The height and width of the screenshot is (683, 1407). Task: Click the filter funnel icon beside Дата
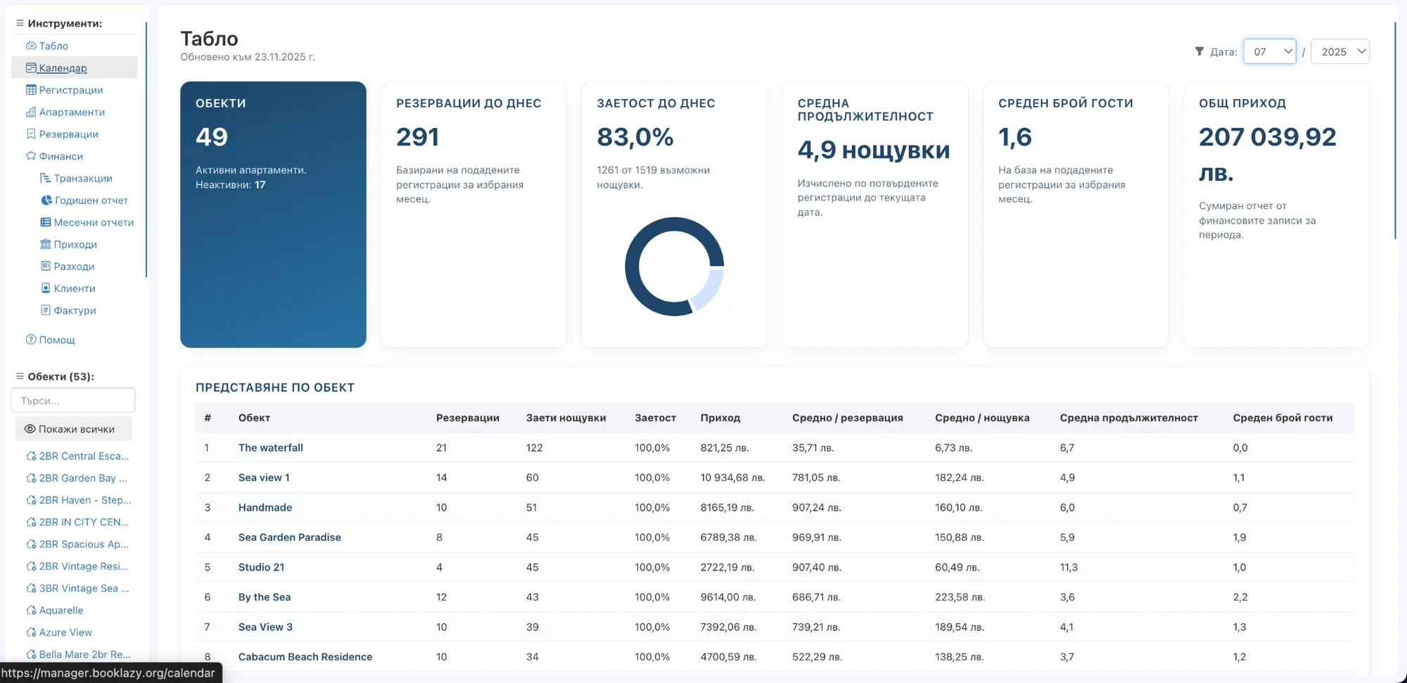click(x=1199, y=51)
